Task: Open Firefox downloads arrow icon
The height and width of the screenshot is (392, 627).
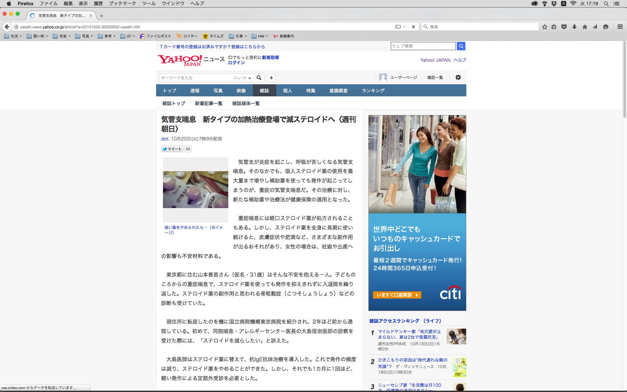Action: 574,27
